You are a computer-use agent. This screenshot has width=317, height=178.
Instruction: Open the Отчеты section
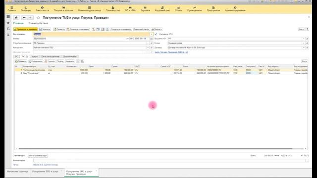(x=178, y=9)
